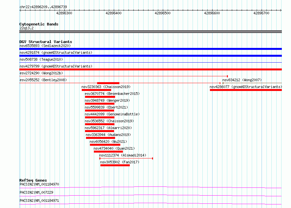
Task: Click the nsv834212 (Wong2007) variant label
Action: point(242,80)
